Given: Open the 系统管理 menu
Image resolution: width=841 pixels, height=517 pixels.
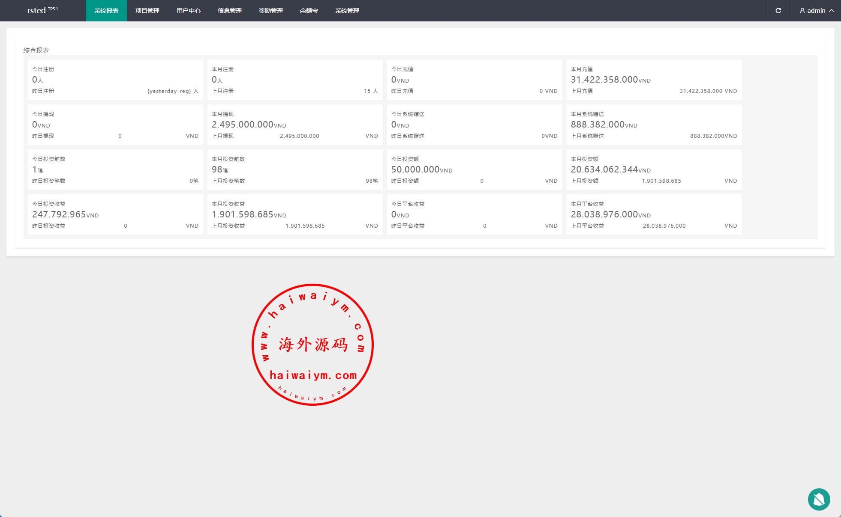Looking at the screenshot, I should pyautogui.click(x=347, y=11).
